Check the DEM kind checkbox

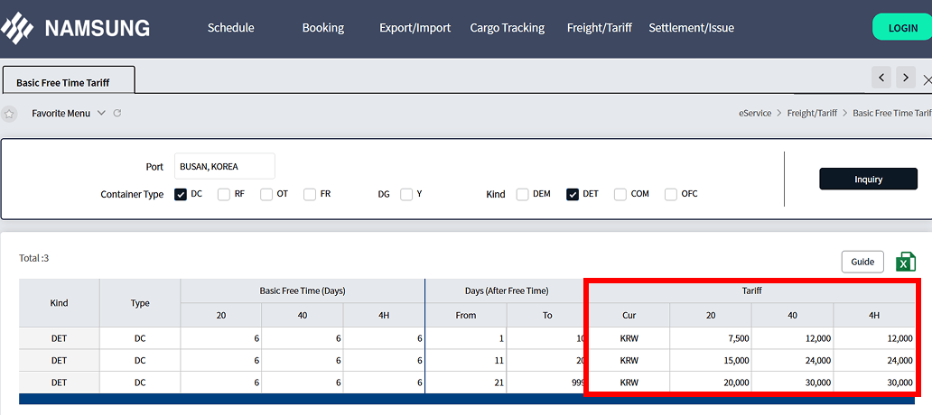(x=523, y=194)
